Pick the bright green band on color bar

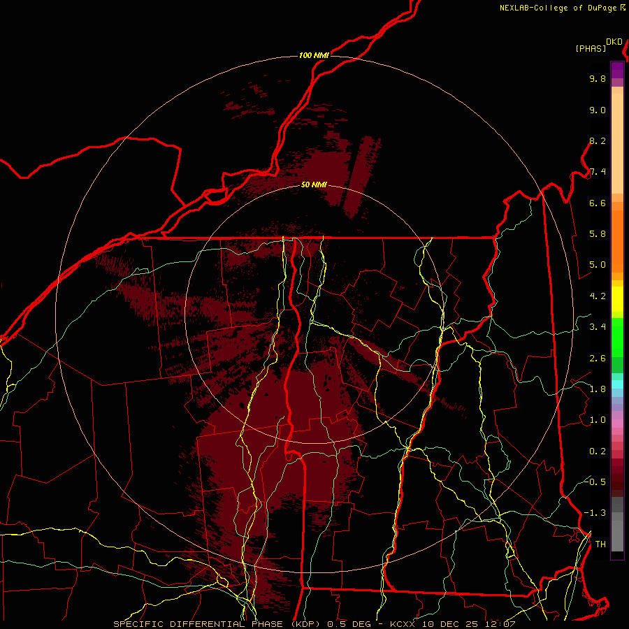tap(617, 337)
